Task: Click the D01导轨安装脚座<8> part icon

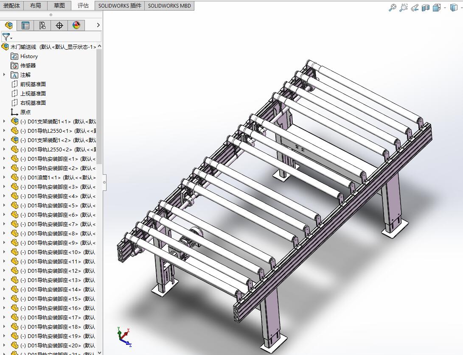Action: coord(14,233)
